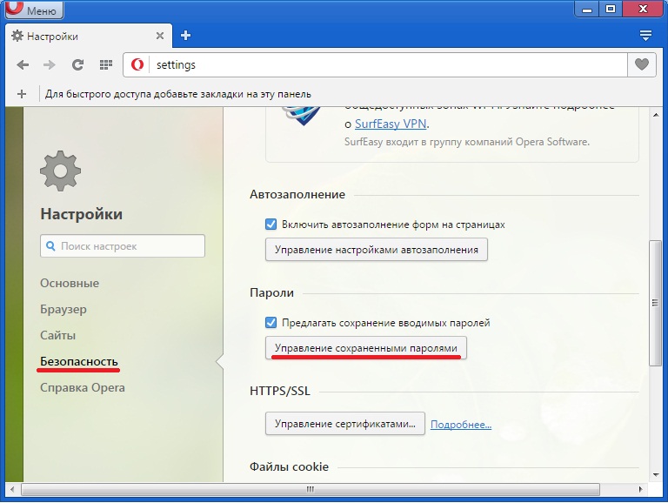Toggle Включить автозаполнение форм checkbox
This screenshot has width=668, height=503.
271,224
